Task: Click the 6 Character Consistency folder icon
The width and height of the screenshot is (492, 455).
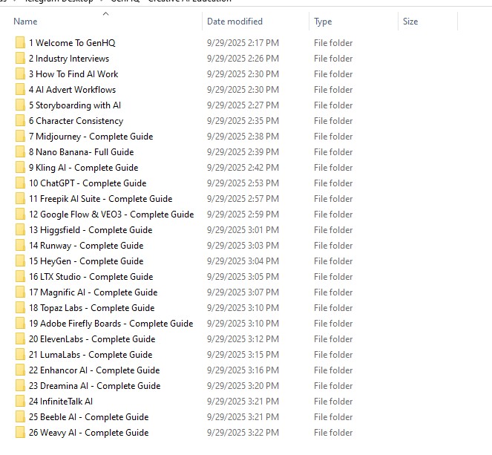Action: point(20,121)
